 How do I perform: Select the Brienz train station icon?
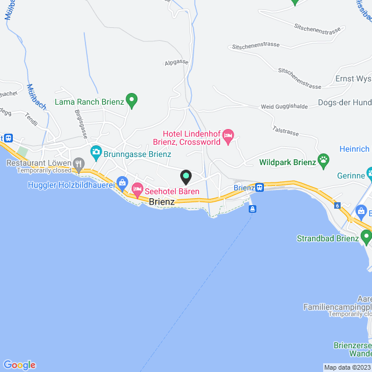260,187
